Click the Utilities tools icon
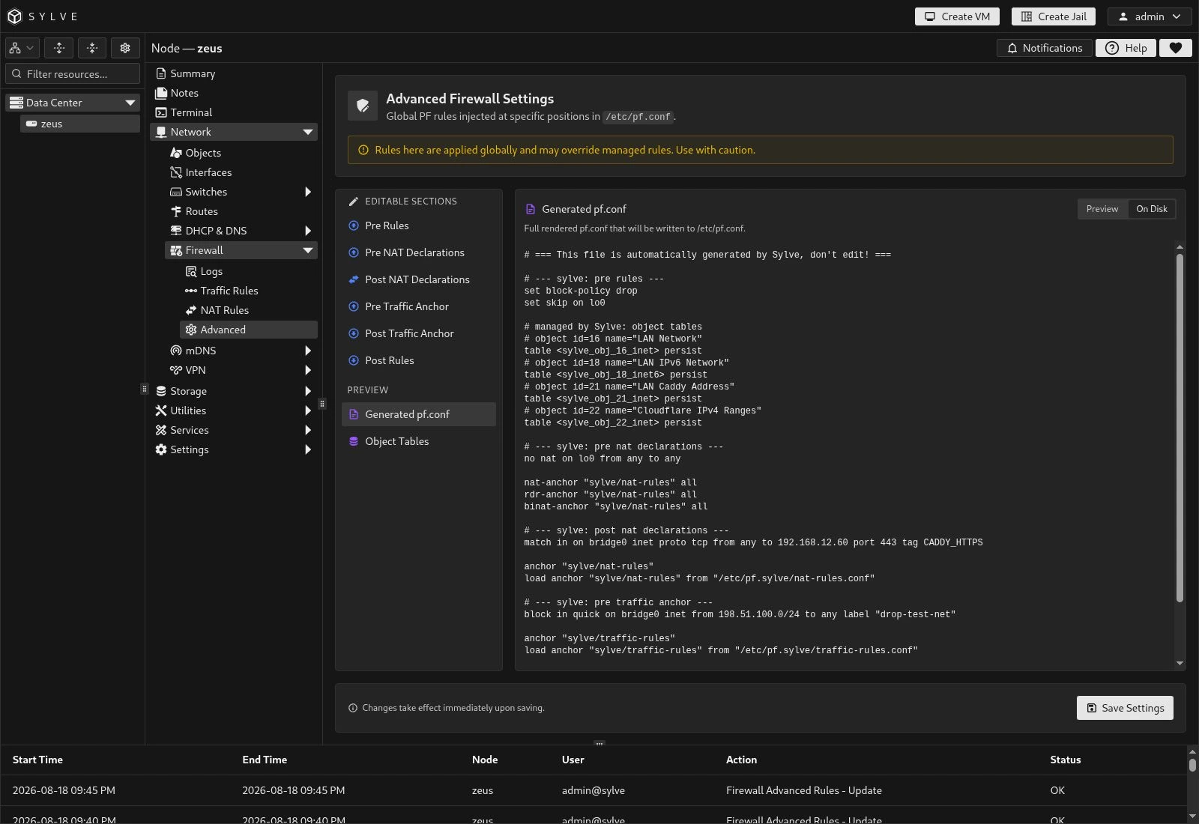The width and height of the screenshot is (1199, 824). (x=161, y=411)
